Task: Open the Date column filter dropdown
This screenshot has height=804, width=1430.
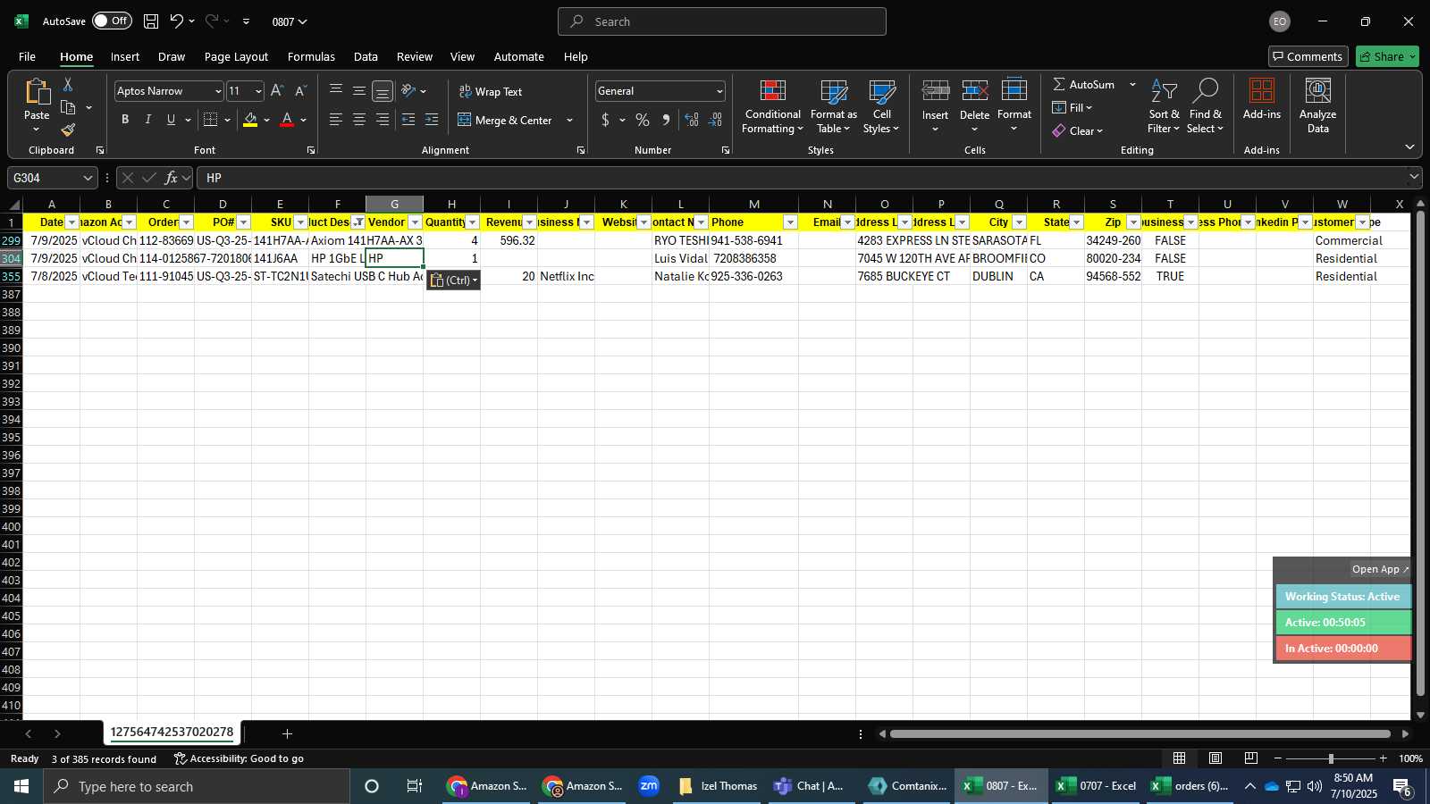Action: coord(71,222)
